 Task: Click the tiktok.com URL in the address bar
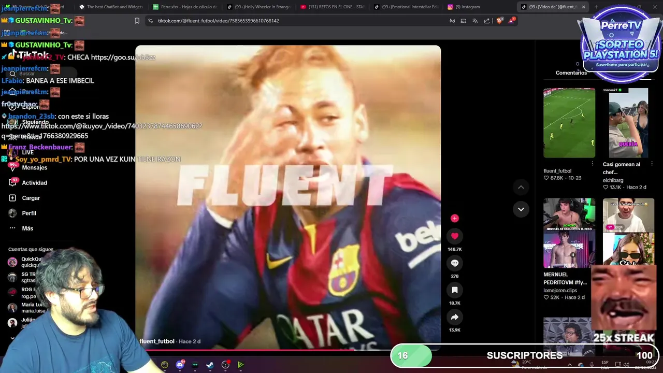(x=218, y=21)
